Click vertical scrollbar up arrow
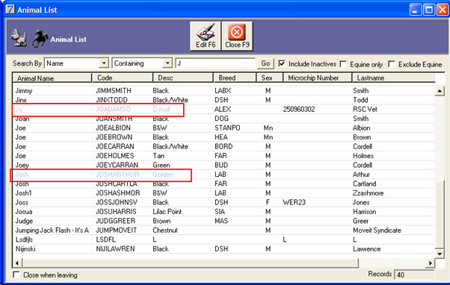Image resolution: width=450 pixels, height=285 pixels. click(x=440, y=91)
